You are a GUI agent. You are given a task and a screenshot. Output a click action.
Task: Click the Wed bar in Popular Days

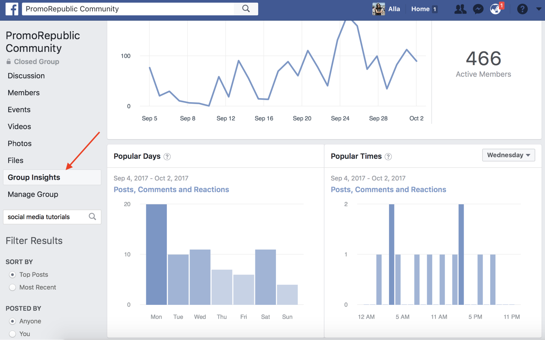click(200, 277)
